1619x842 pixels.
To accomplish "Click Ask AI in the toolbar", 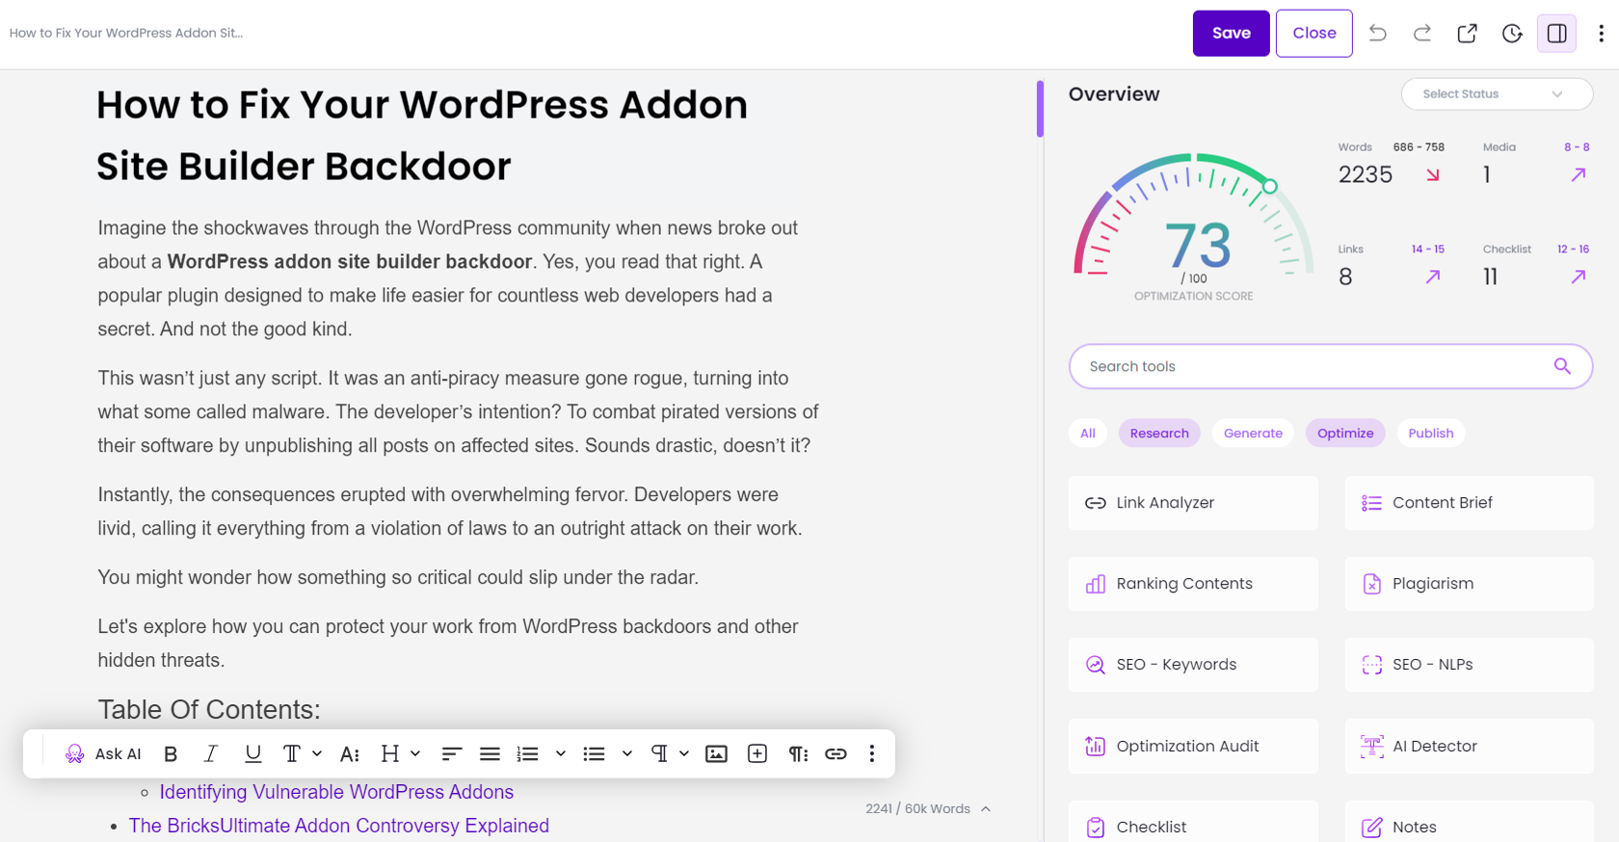I will click(x=103, y=753).
